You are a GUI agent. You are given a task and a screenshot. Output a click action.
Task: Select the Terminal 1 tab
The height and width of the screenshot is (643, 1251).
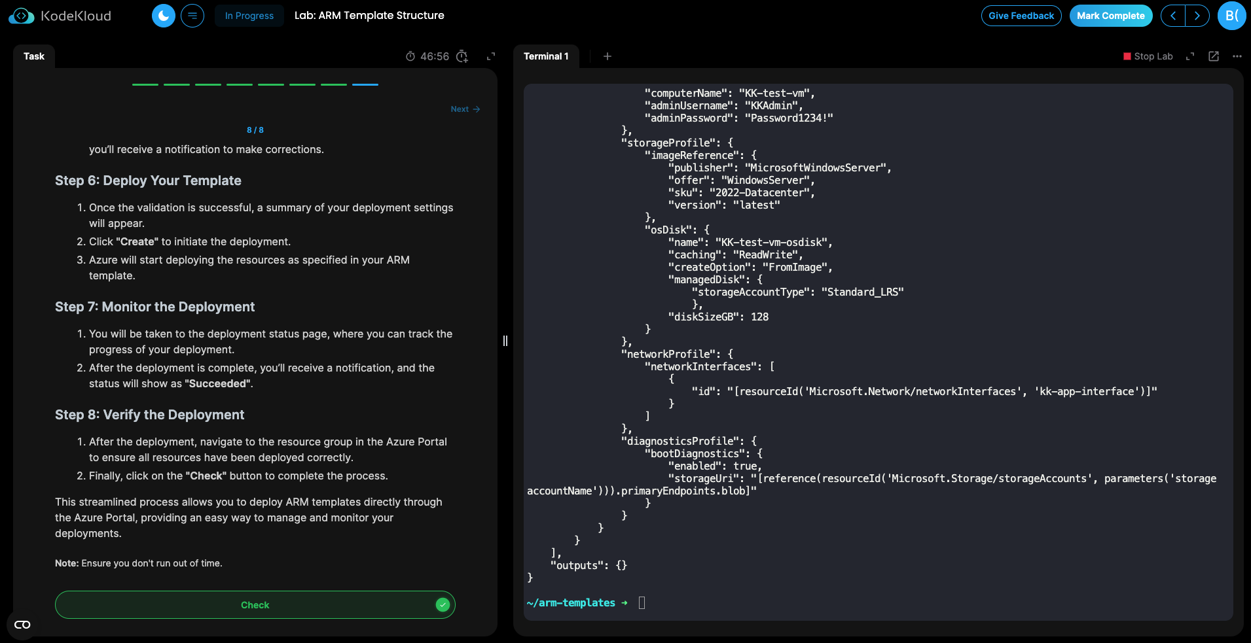[546, 56]
